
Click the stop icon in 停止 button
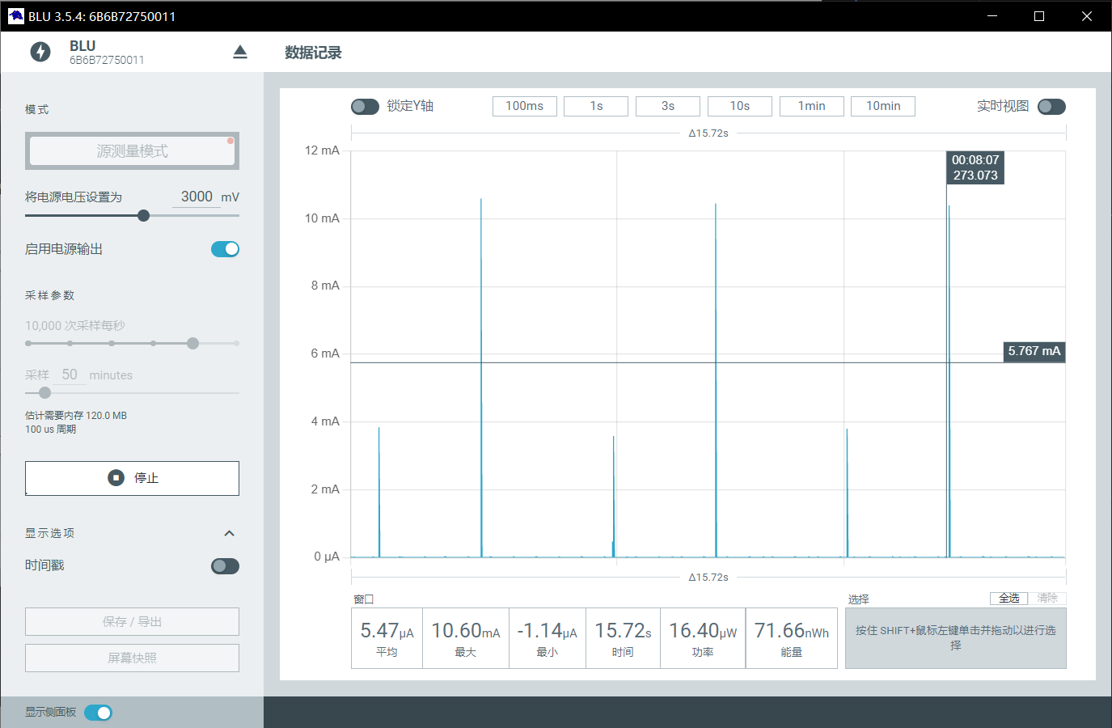pyautogui.click(x=116, y=478)
